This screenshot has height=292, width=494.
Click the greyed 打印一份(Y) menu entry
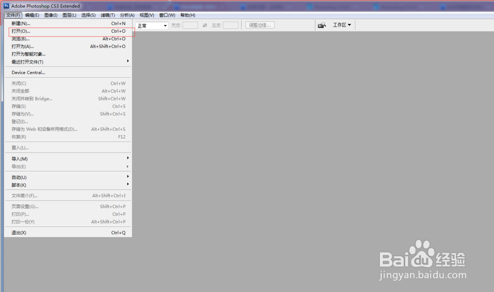(68, 222)
